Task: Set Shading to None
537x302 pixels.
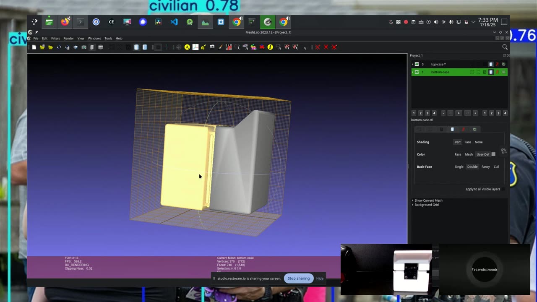Action: tap(479, 142)
